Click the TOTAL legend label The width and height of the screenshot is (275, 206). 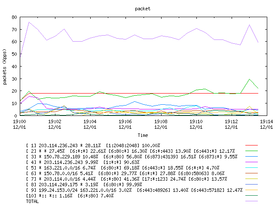[x=33, y=201]
